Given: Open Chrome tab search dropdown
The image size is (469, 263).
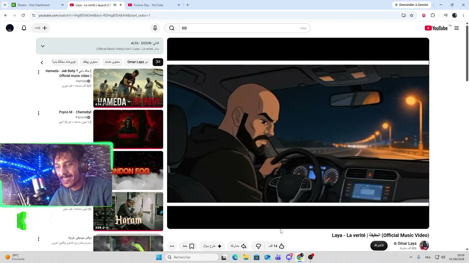Looking at the screenshot, I should click(x=5, y=5).
